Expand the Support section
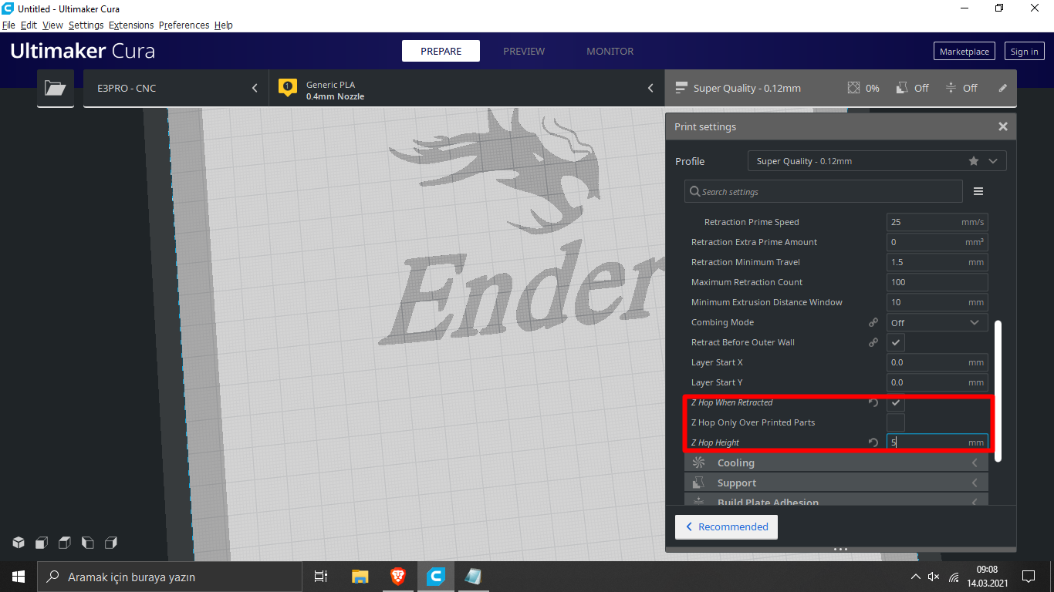Image resolution: width=1054 pixels, height=592 pixels. (x=836, y=483)
